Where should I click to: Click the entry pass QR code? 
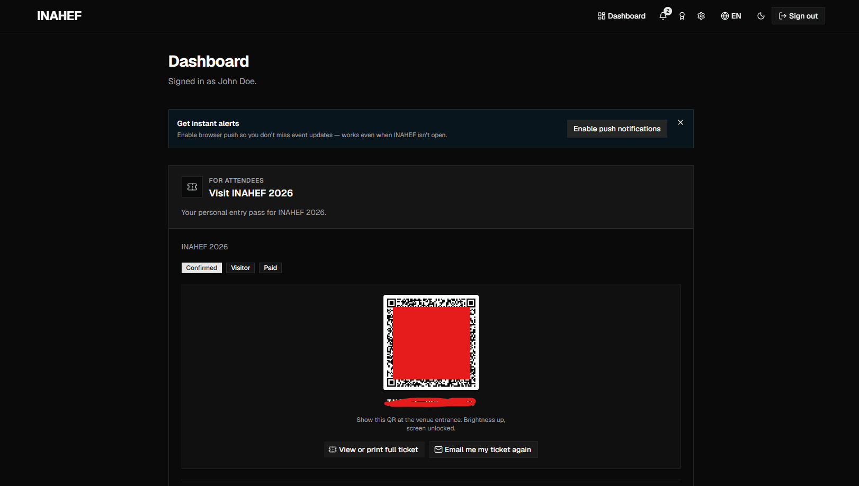(x=431, y=343)
